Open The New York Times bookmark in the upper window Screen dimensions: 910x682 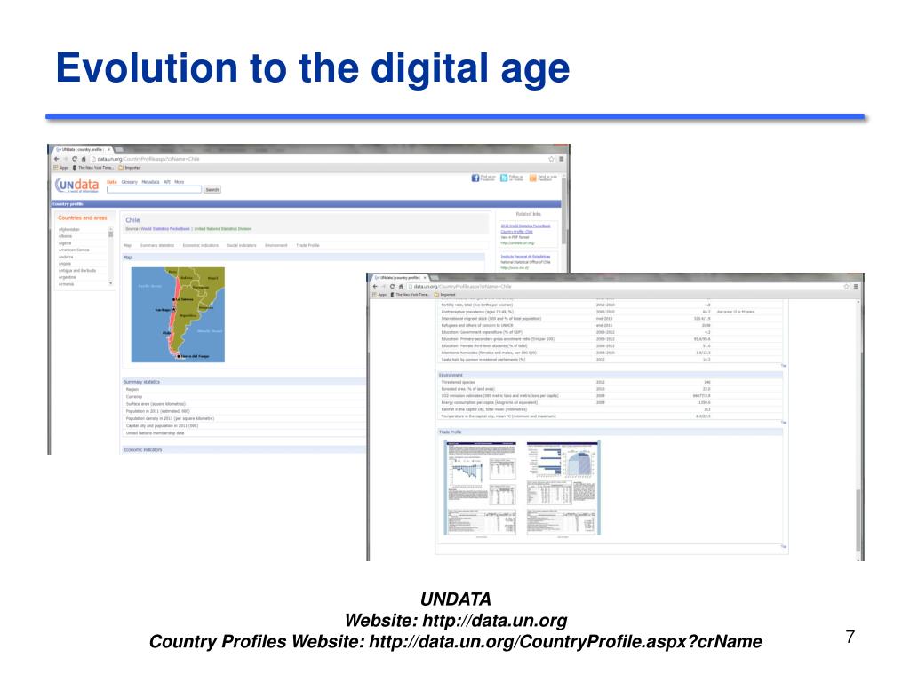pos(92,168)
